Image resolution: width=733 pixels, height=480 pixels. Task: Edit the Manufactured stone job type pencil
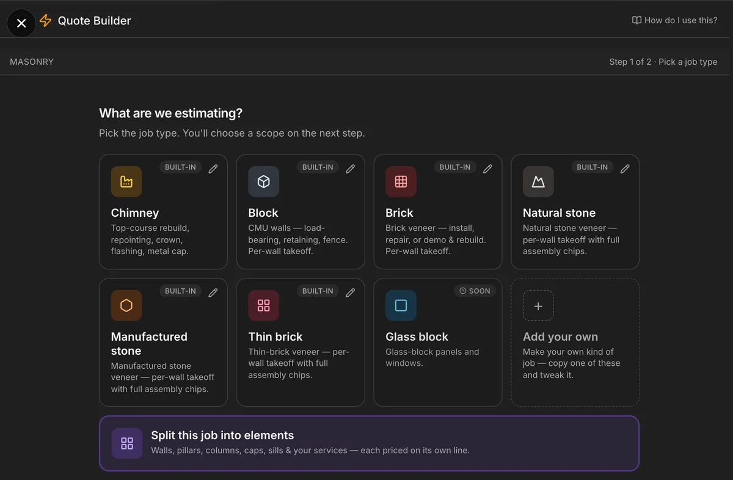(213, 293)
